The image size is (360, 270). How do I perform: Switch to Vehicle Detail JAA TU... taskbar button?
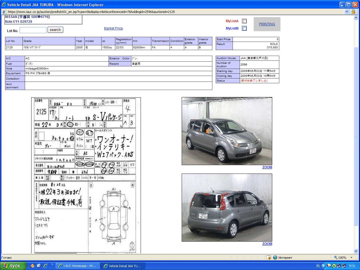click(123, 266)
